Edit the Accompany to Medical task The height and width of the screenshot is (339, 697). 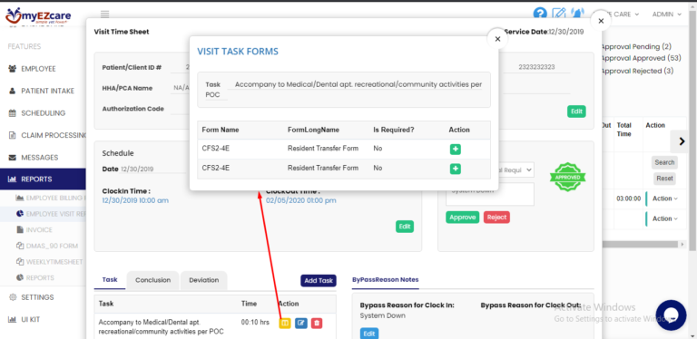pyautogui.click(x=301, y=323)
